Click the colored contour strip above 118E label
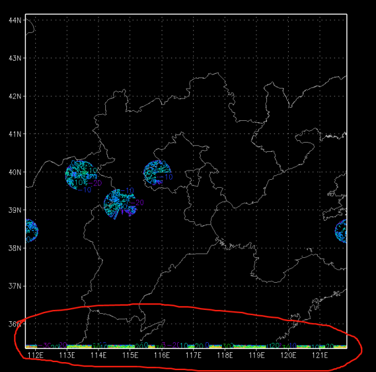376x372 pixels. 225,345
